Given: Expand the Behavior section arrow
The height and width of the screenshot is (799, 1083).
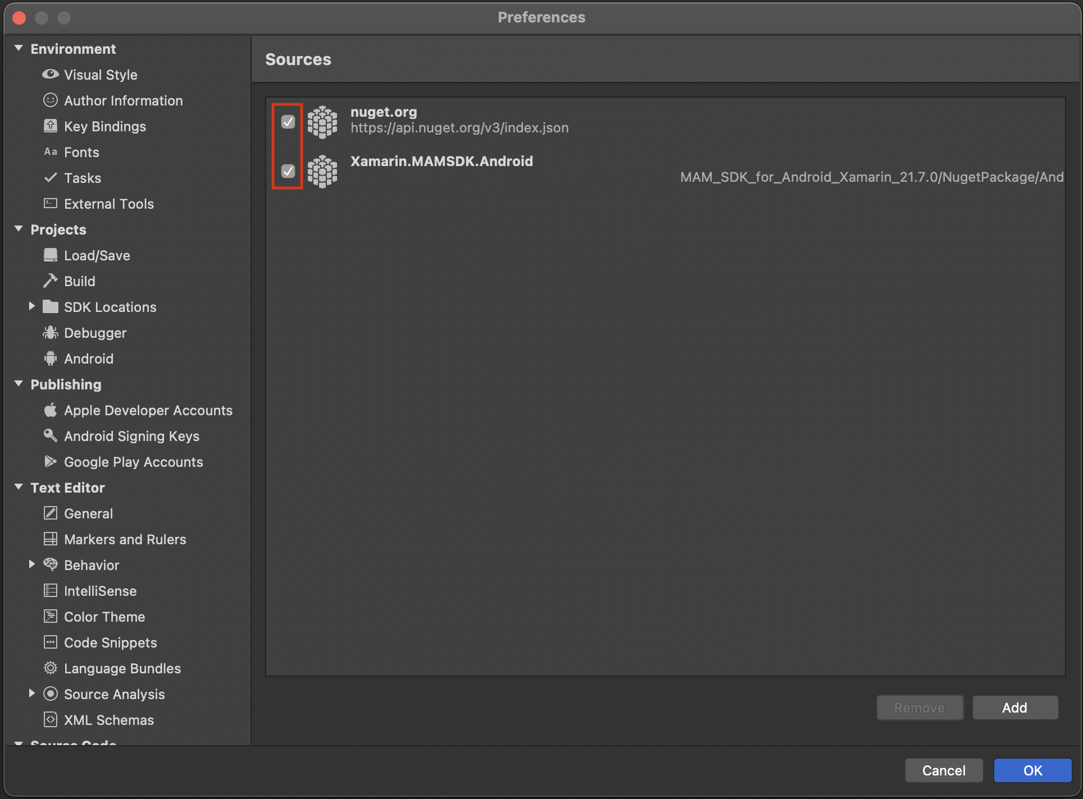Looking at the screenshot, I should (x=32, y=564).
